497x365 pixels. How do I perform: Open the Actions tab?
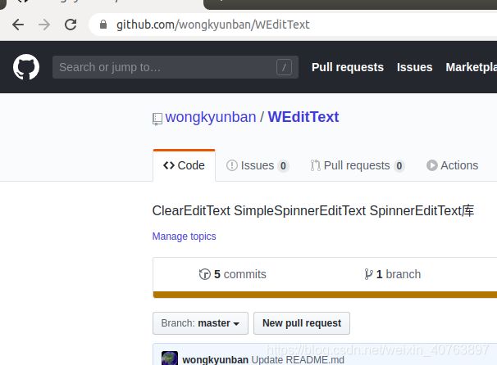tap(453, 165)
